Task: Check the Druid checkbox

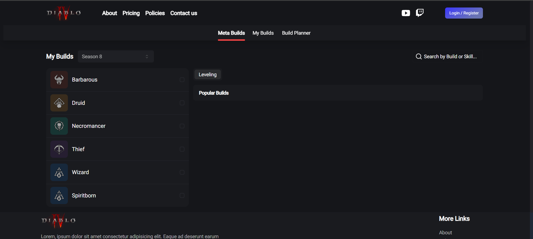Action: point(182,103)
